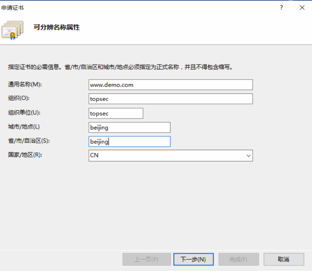The width and height of the screenshot is (312, 271).
Task: Click the 省/市/自治区(S) input field
Action: (x=129, y=142)
